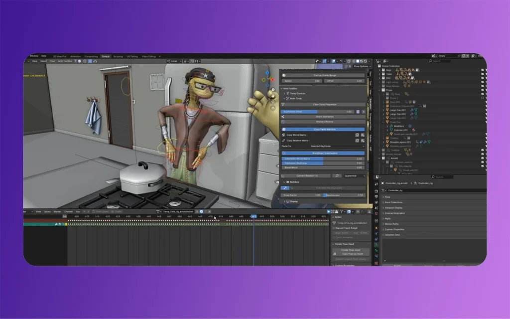Switch to the UV Editing workspace tab
Image resolution: width=510 pixels, height=319 pixels.
pos(132,56)
